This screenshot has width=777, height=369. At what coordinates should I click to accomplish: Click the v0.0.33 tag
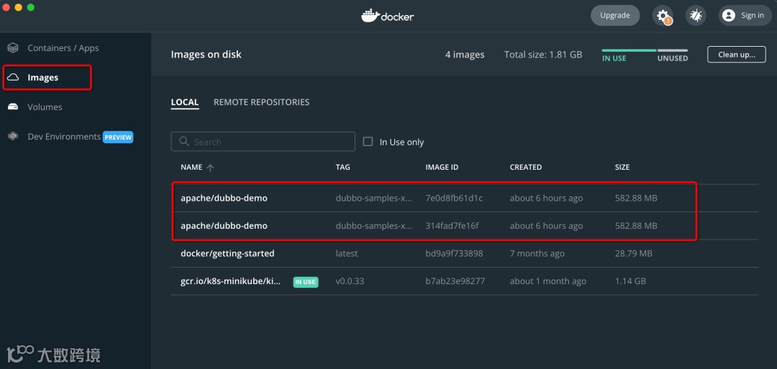(350, 281)
